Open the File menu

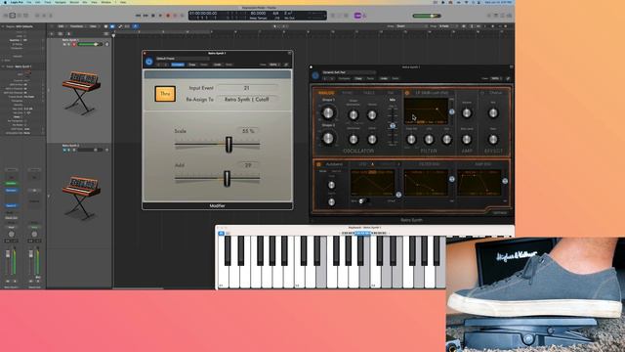point(29,2)
